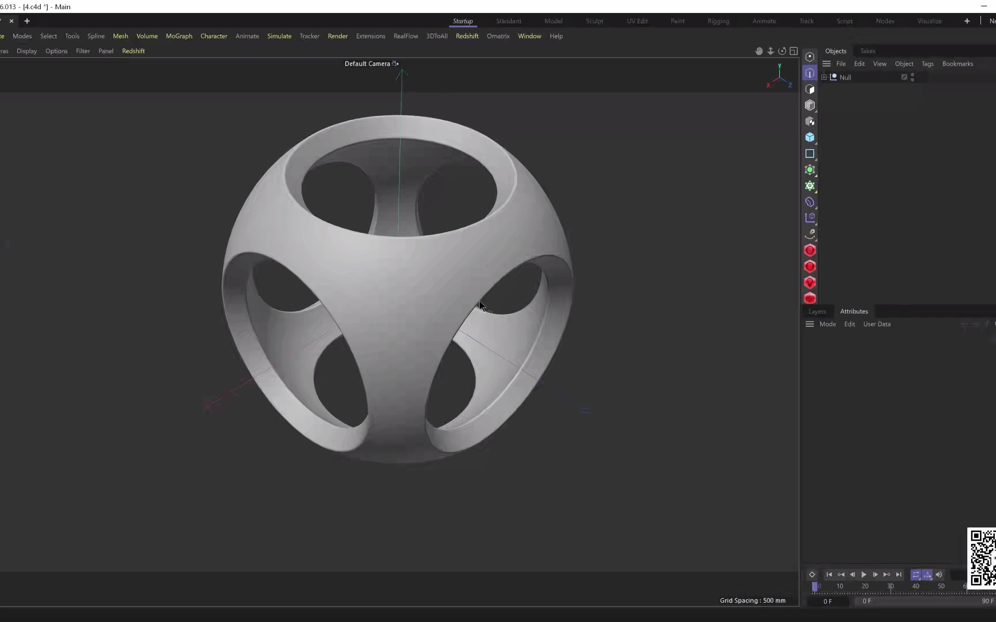This screenshot has height=622, width=996.
Task: Click the hand pan icon above the viewport
Action: [x=759, y=51]
